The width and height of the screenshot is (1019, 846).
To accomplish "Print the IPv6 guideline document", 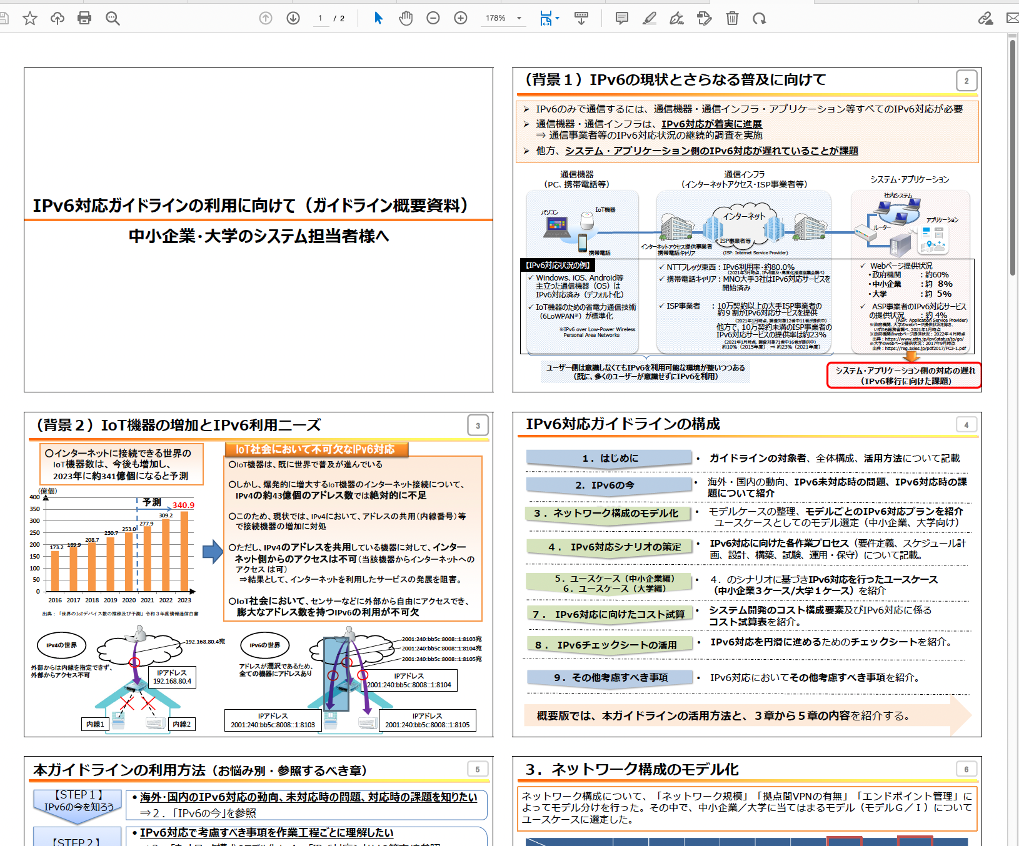I will pyautogui.click(x=84, y=18).
